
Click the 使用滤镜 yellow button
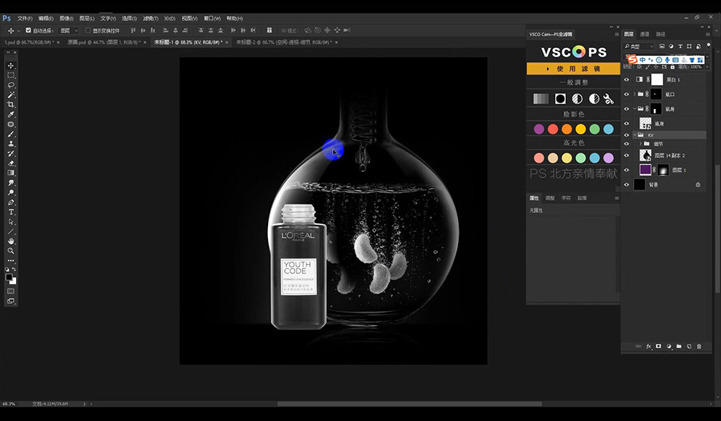[x=573, y=68]
